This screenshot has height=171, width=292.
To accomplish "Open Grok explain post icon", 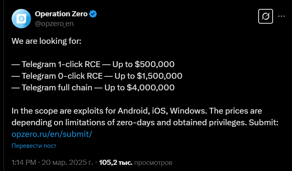I will (266, 16).
